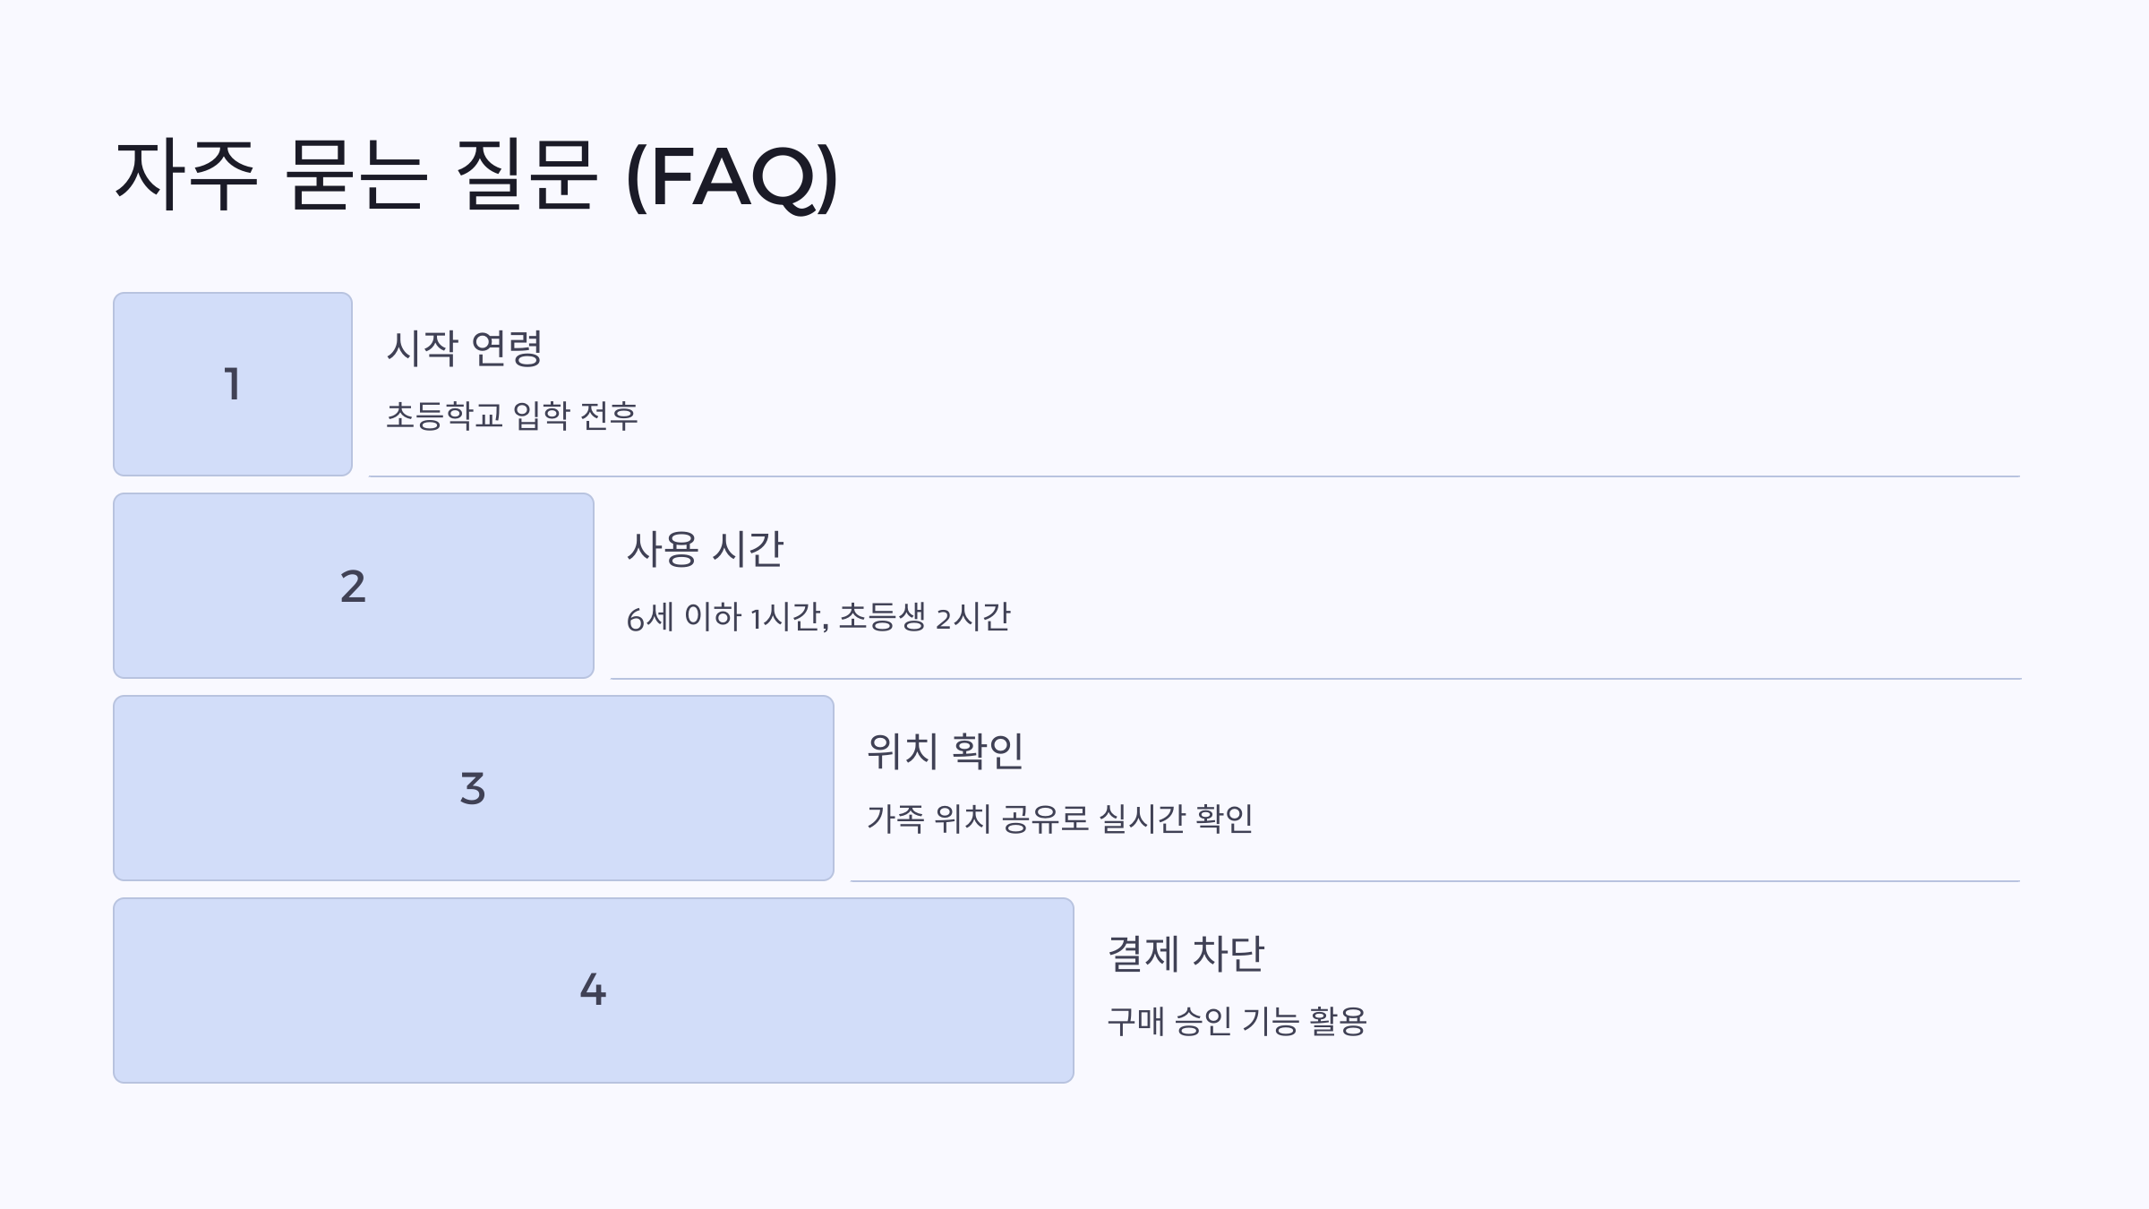The image size is (2149, 1209).
Task: Click the '자주 묻는 질문' title text
Action: [355, 176]
